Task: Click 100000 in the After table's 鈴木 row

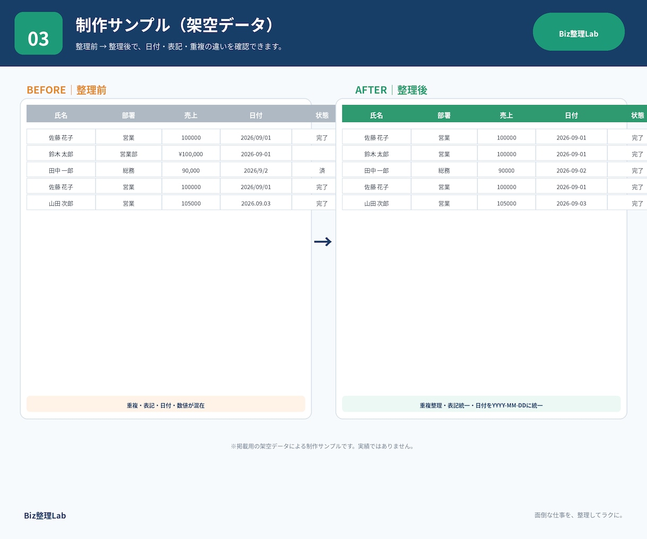Action: coord(506,154)
